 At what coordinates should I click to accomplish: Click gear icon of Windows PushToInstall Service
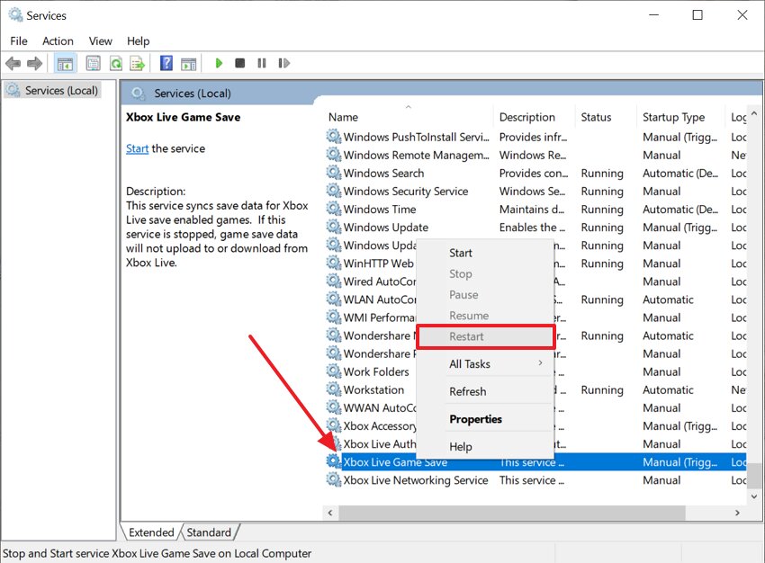[334, 137]
